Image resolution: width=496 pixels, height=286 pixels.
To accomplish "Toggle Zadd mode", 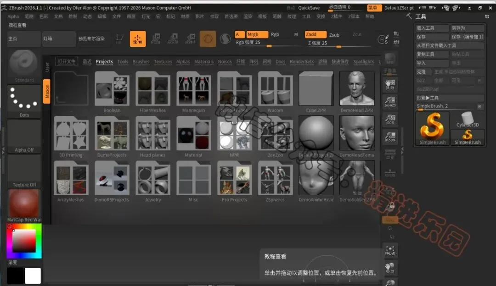I will tap(316, 34).
